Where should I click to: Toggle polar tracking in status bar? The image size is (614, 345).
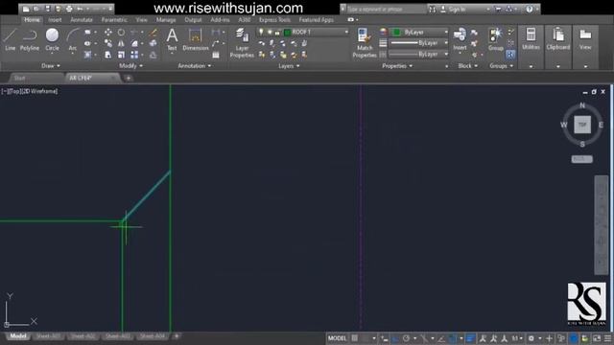(406, 338)
